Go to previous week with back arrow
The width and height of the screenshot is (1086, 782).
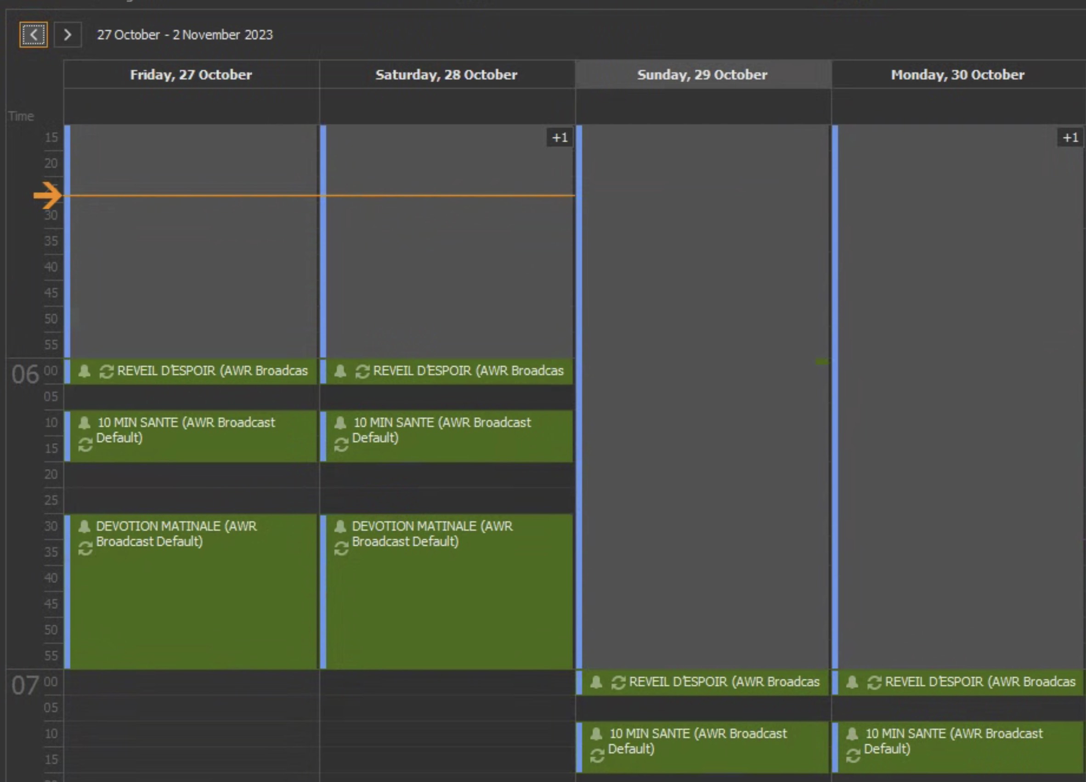pyautogui.click(x=33, y=34)
